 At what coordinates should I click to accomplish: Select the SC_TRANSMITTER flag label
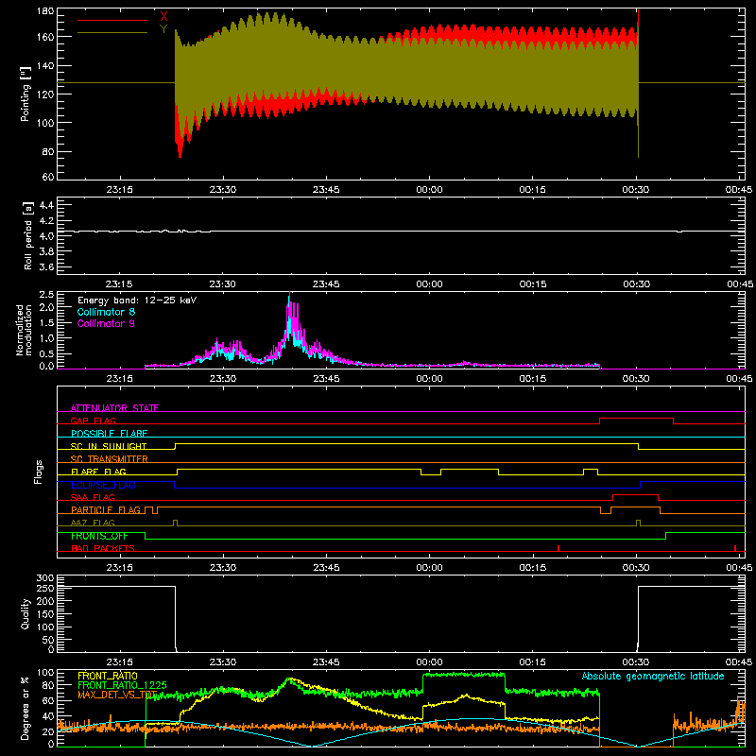(x=109, y=459)
